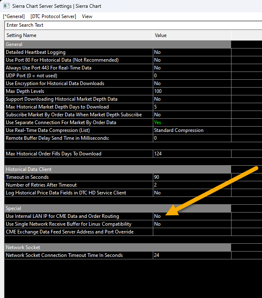Click the Value column header
This screenshot has height=298, width=262.
(x=192, y=35)
